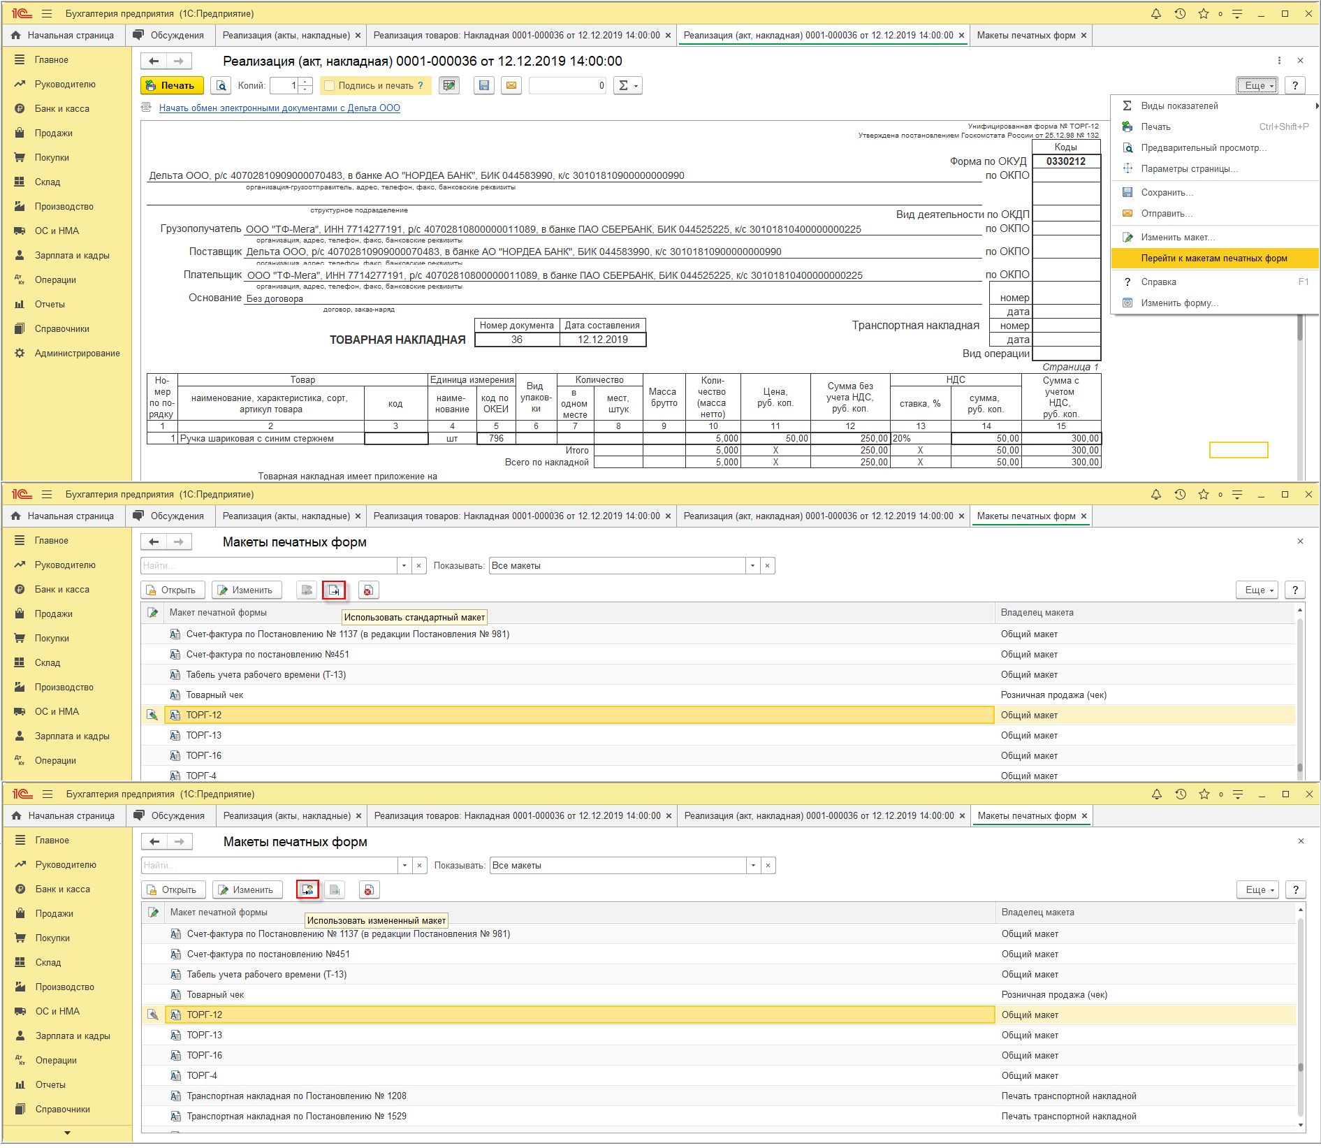This screenshot has height=1148, width=1321.
Task: Open Покупки section in top window sidebar
Action: (67, 157)
